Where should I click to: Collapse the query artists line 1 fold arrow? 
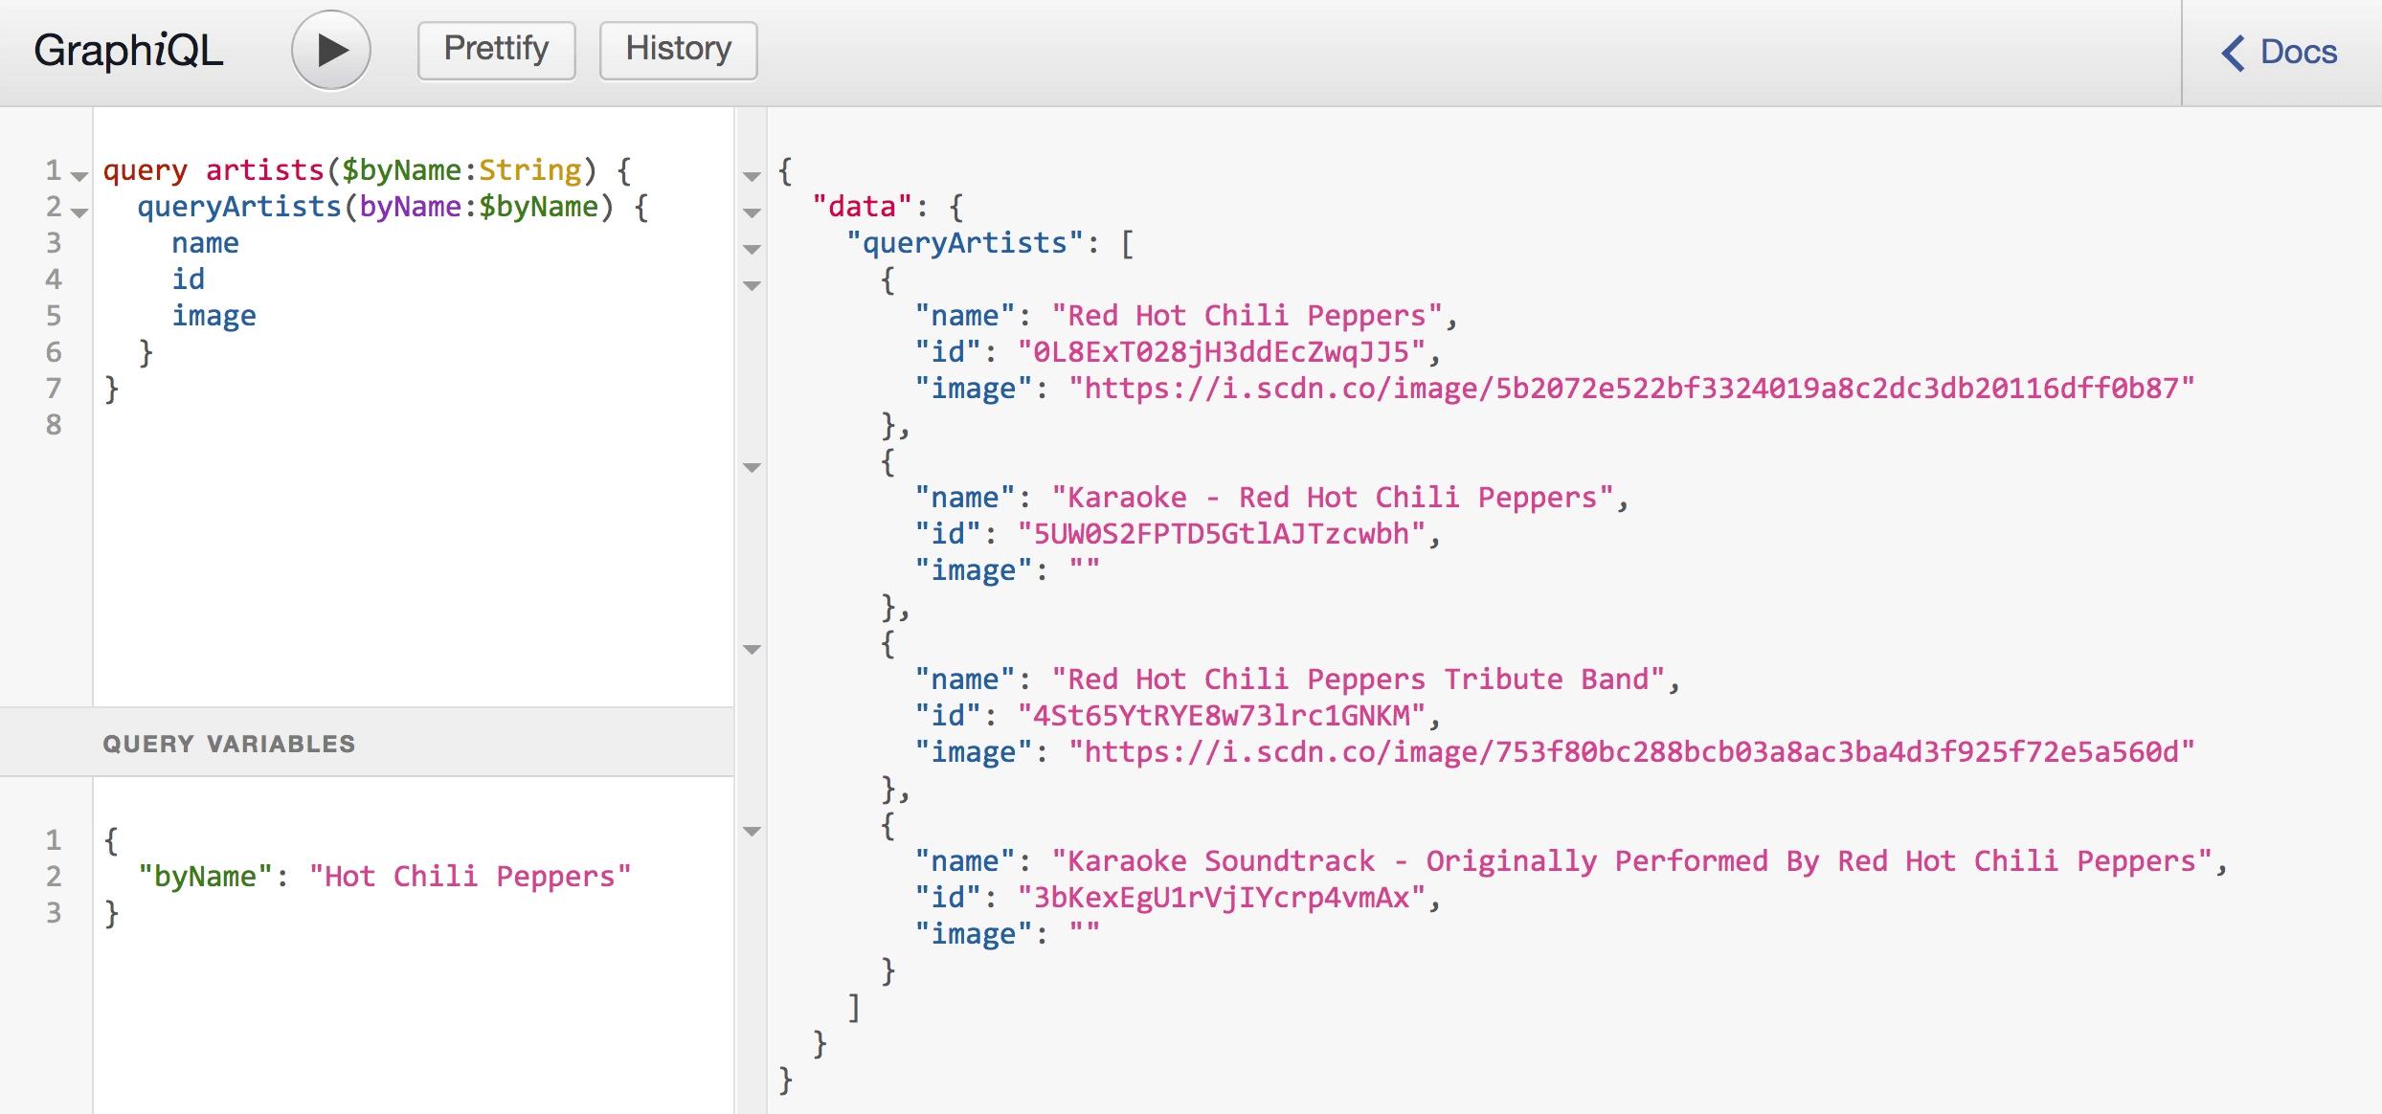coord(79,176)
